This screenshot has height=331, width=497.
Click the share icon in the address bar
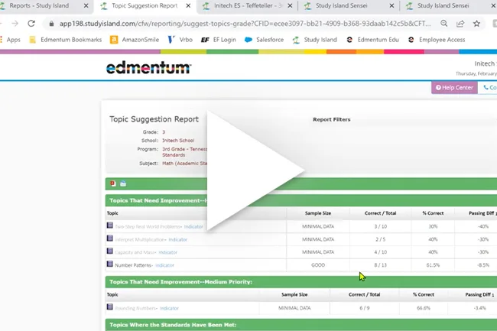460,24
